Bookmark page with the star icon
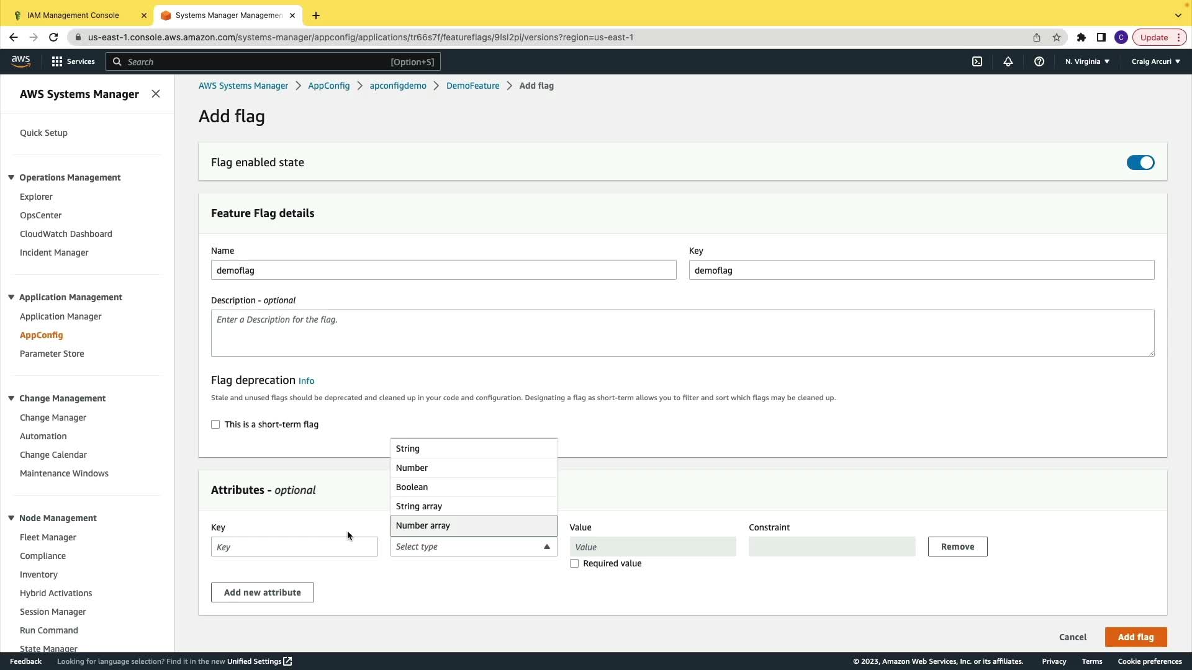1192x670 pixels. tap(1057, 37)
